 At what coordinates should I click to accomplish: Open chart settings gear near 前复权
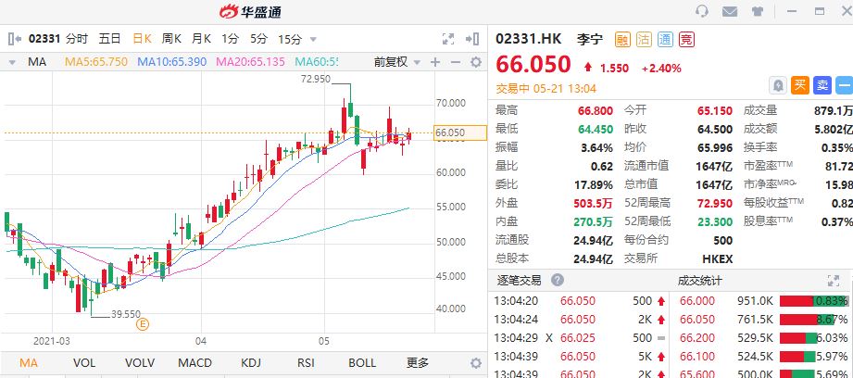476,62
